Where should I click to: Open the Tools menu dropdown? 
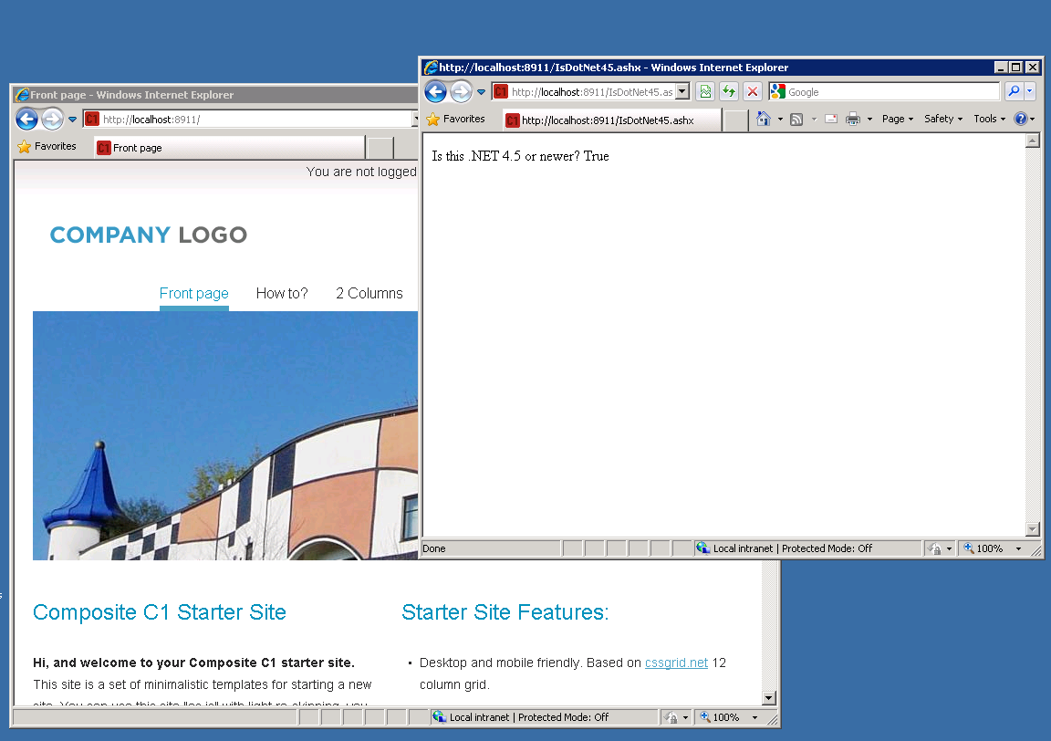987,119
